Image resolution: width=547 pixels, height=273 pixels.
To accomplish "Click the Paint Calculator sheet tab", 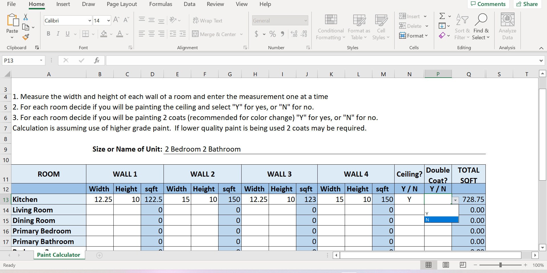I will tap(59, 255).
